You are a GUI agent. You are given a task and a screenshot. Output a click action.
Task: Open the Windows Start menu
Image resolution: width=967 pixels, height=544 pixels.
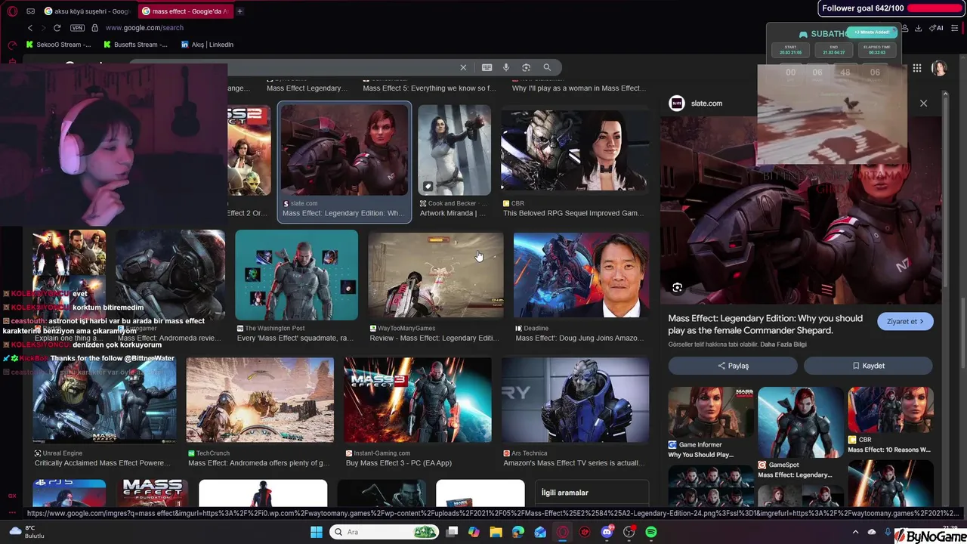pos(316,532)
